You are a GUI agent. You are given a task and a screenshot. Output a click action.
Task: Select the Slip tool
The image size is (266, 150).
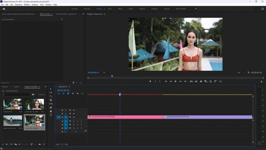(x=51, y=104)
